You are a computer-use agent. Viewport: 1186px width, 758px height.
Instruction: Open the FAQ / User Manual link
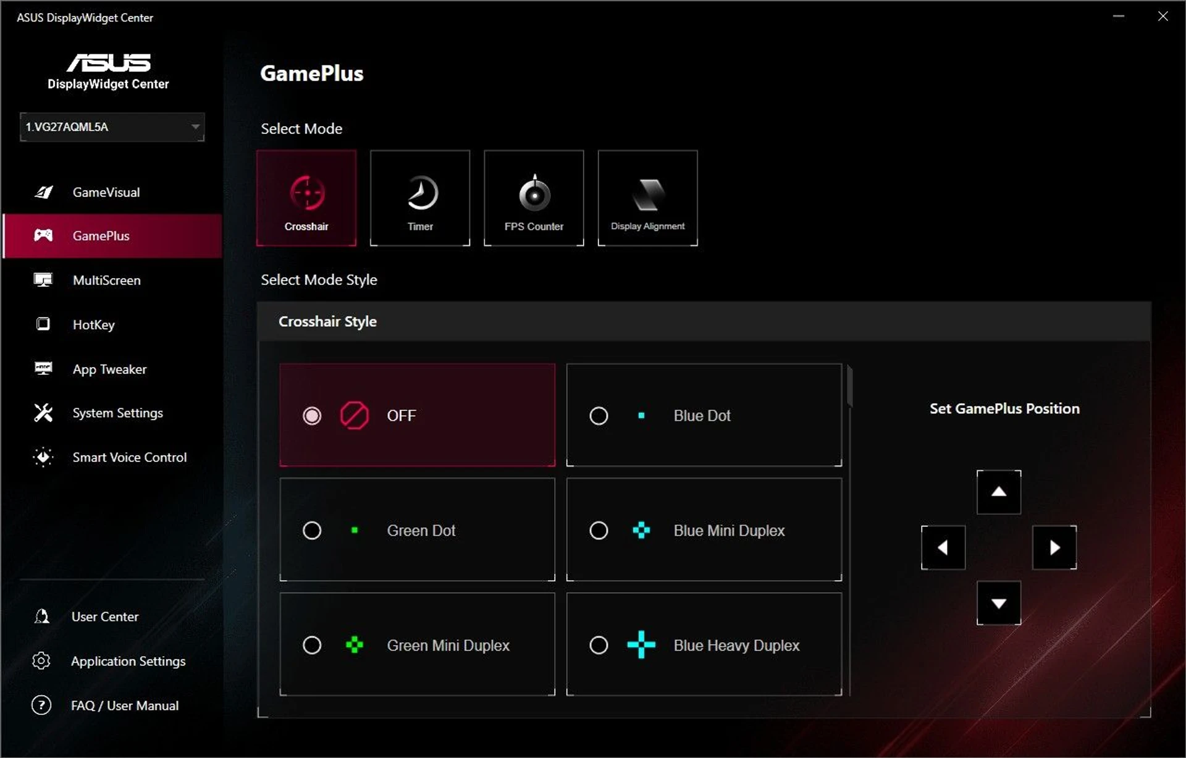pos(125,705)
